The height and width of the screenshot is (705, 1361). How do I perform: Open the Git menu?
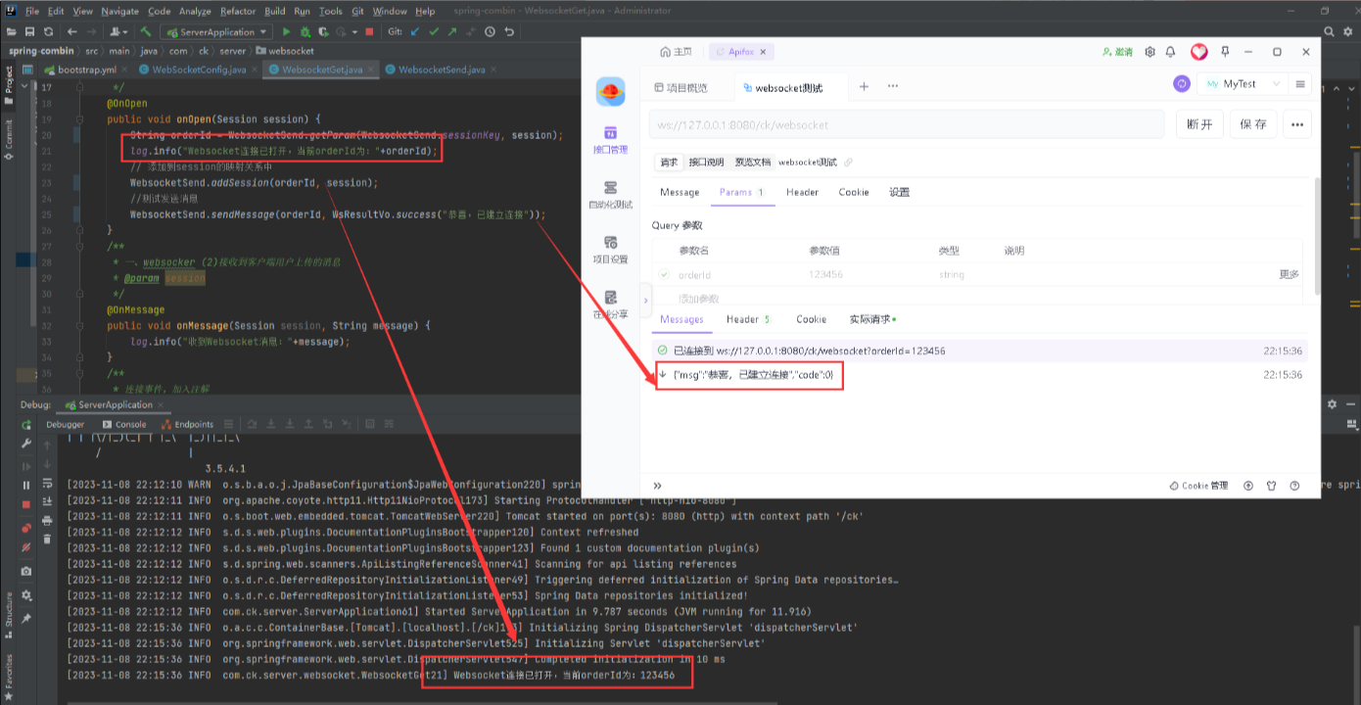coord(357,11)
